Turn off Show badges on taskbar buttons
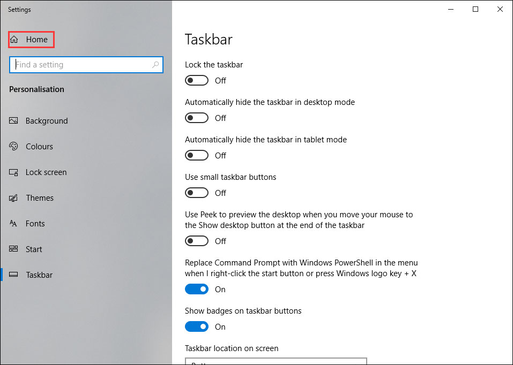 197,327
